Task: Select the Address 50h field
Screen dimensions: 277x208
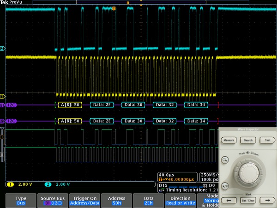Action: [116, 201]
